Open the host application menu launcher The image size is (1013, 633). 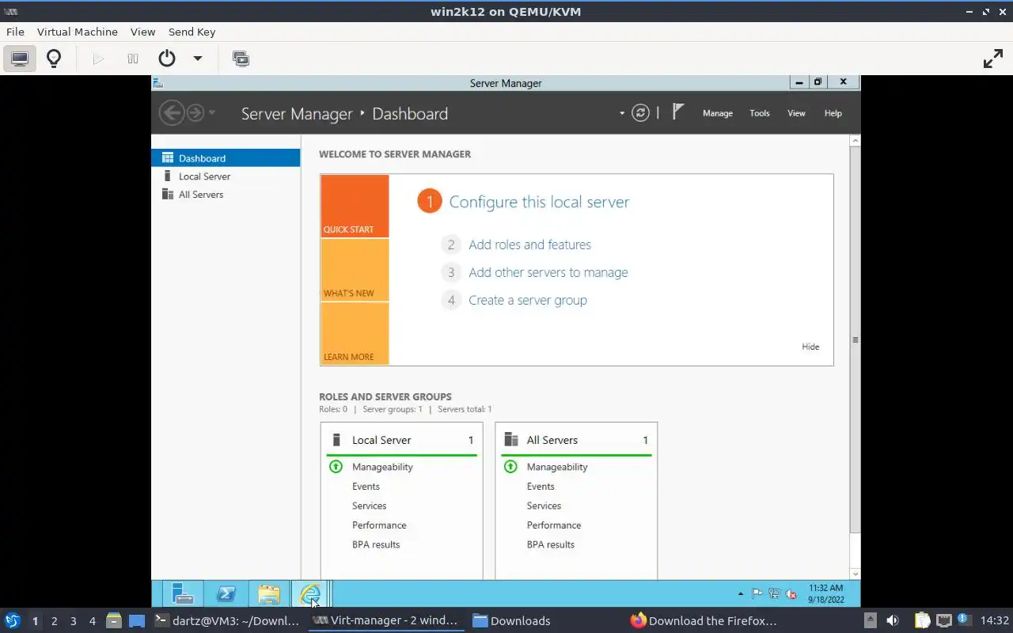pyautogui.click(x=12, y=620)
